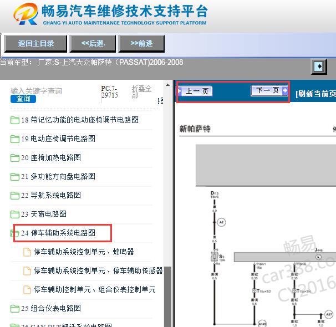Viewport: 336px width, 327px height.
Task: Select 22 导航系统电路图 entry
Action: coord(51,195)
